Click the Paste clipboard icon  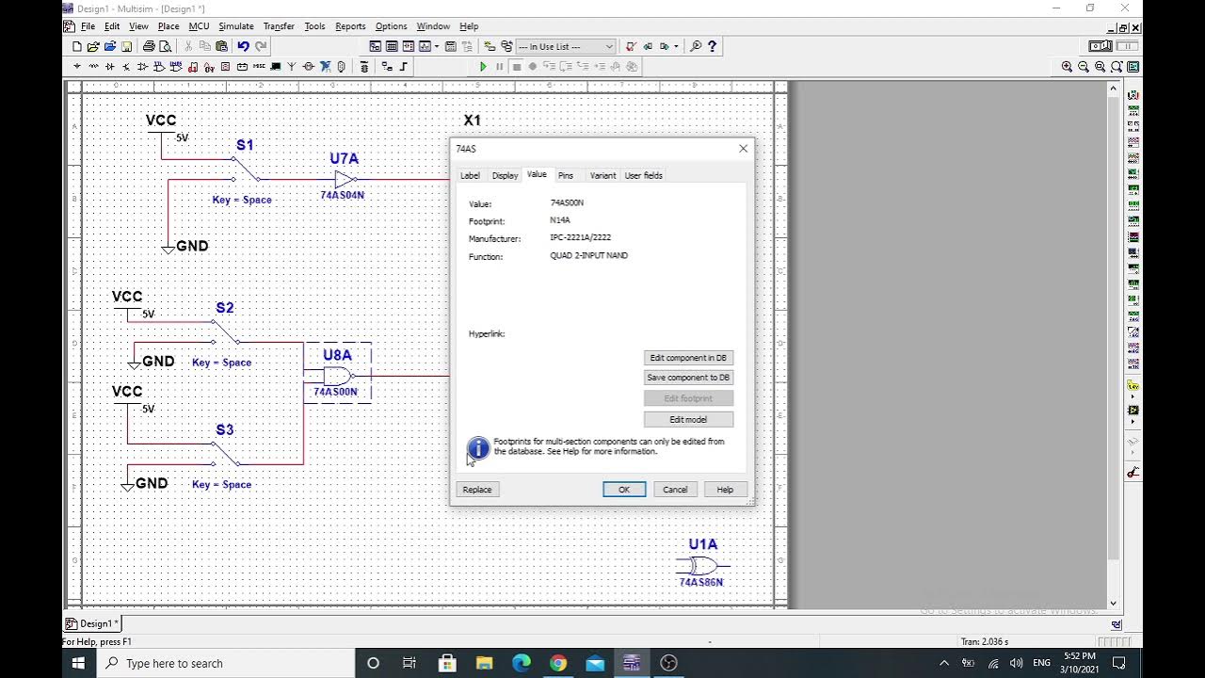222,46
